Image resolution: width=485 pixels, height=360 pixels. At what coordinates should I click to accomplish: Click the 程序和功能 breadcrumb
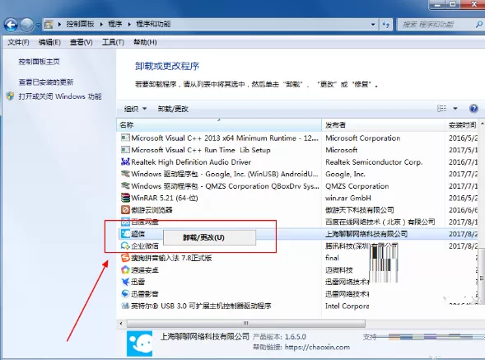click(153, 24)
